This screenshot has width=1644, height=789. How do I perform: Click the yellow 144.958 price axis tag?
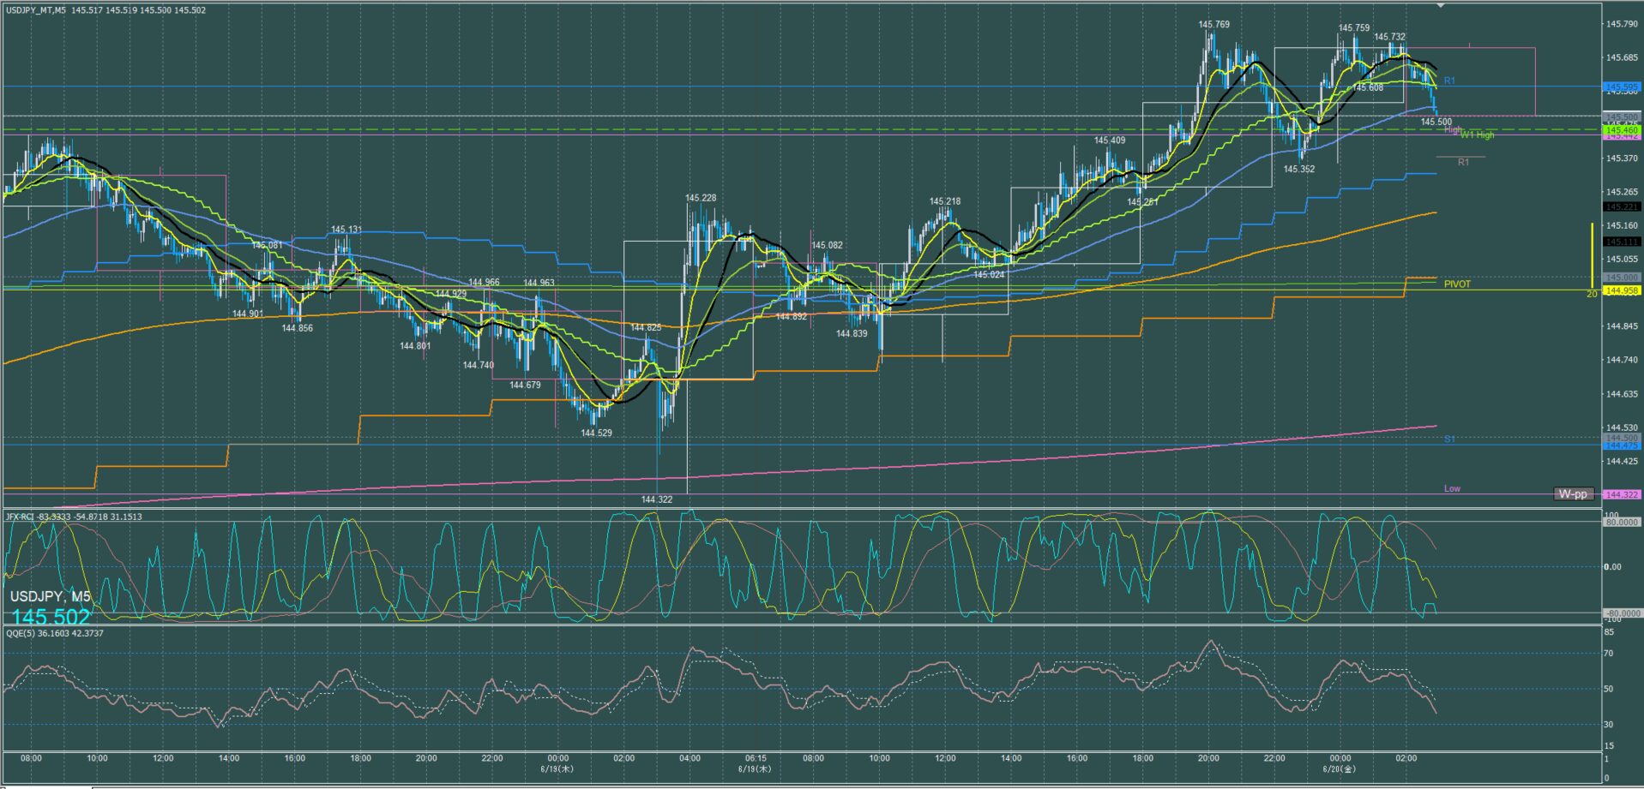tap(1621, 291)
